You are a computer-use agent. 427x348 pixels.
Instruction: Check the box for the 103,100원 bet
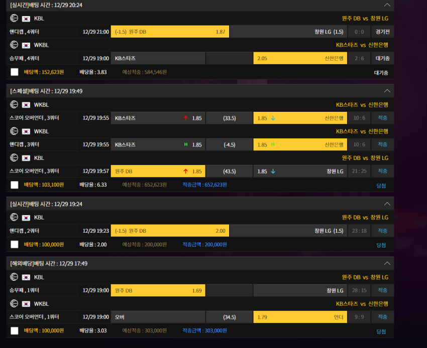click(x=15, y=185)
